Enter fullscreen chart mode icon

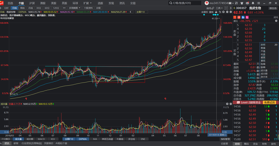point(226,8)
